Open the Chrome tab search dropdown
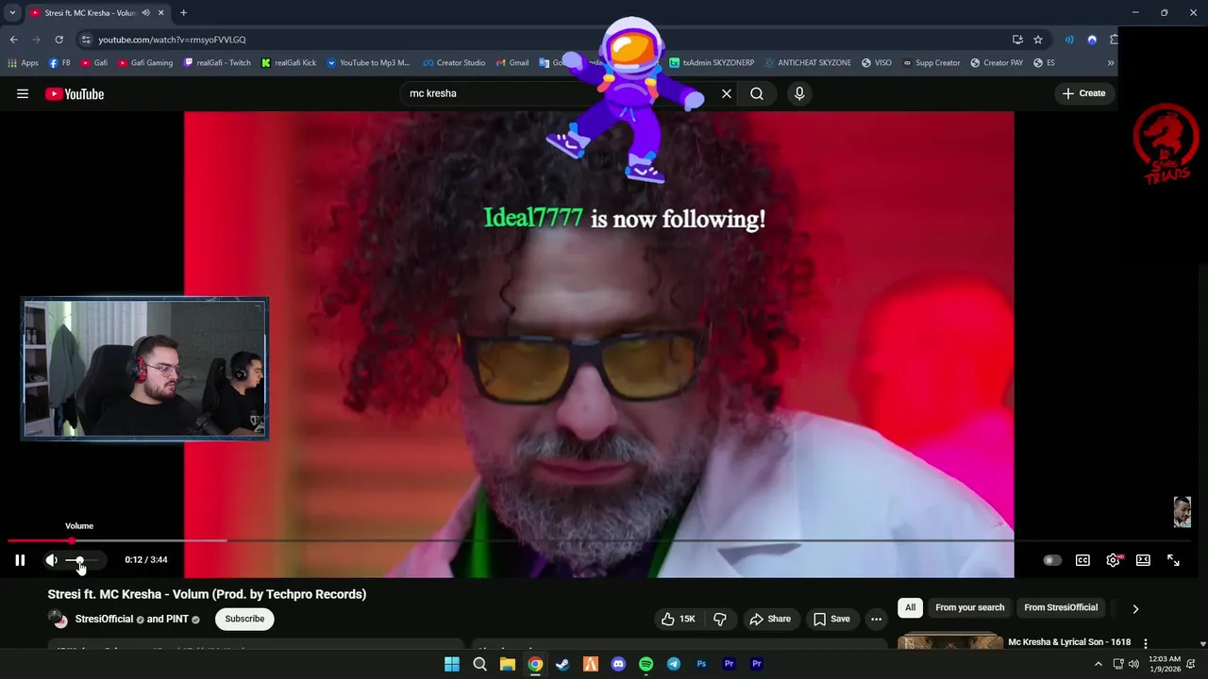 11,12
